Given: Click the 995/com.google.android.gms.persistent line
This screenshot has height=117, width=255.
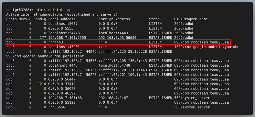Looking at the screenshot, I should [45, 56].
